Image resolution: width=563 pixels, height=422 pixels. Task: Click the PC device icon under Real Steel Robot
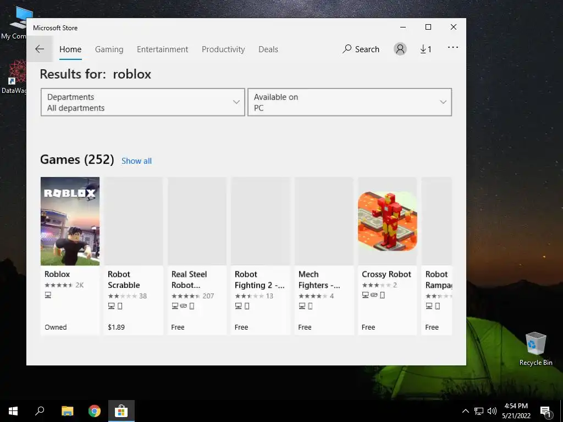tap(175, 306)
